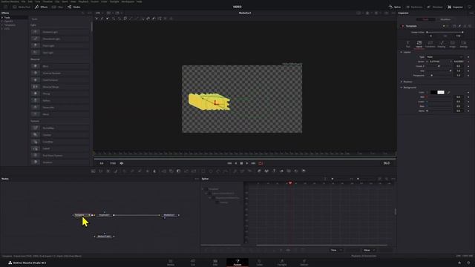Open the Workspace menu
This screenshot has width=475, height=267.
[x=128, y=1]
